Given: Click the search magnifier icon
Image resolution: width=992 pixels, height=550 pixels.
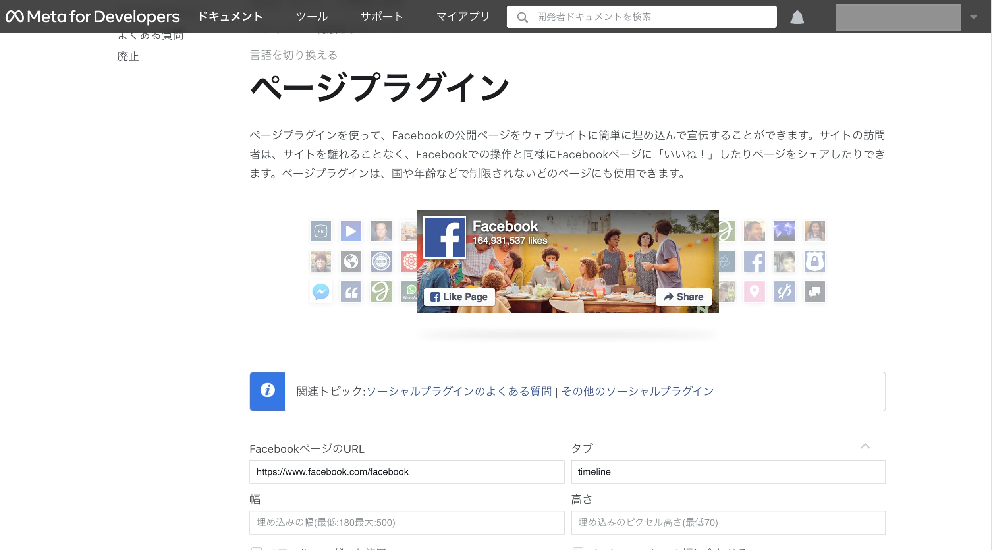Looking at the screenshot, I should pos(522,17).
